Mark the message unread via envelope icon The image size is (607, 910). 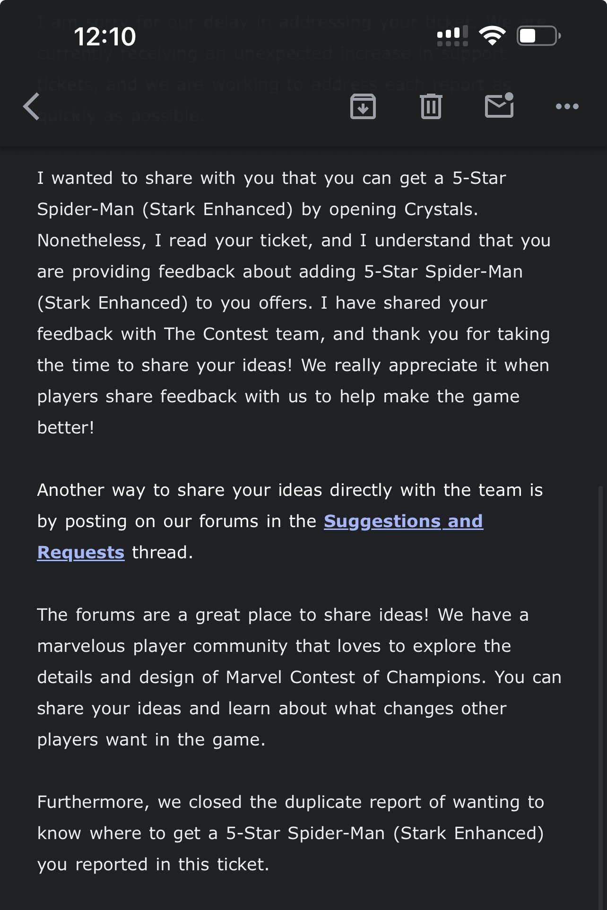pyautogui.click(x=500, y=105)
